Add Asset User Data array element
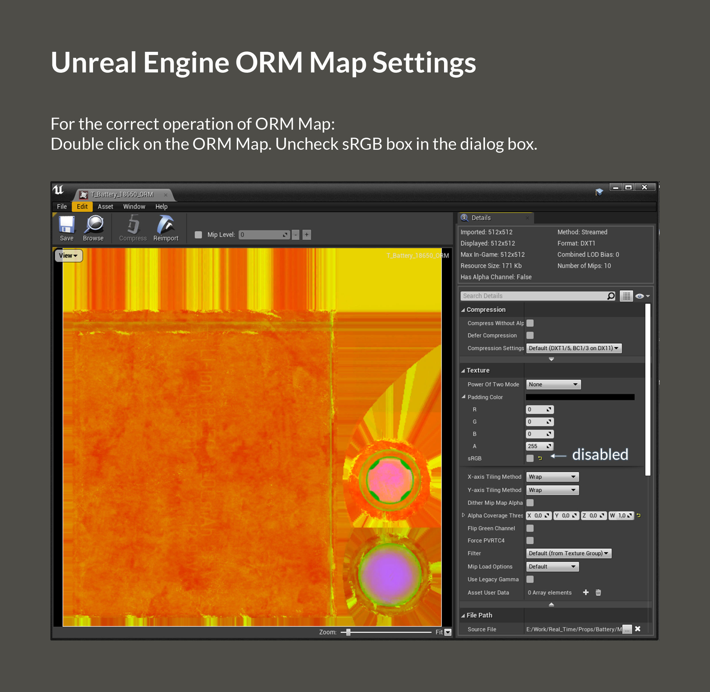Viewport: 710px width, 692px height. pyautogui.click(x=586, y=592)
